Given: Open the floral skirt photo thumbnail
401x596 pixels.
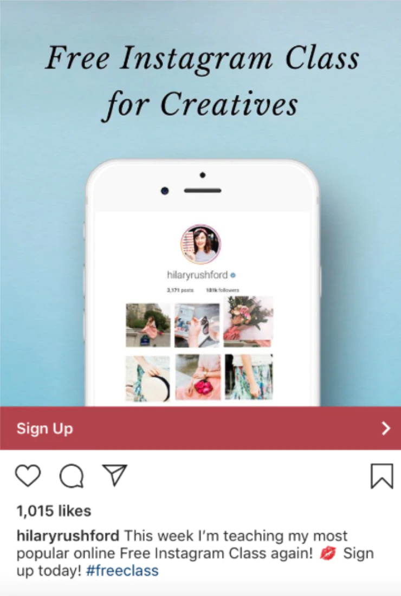Looking at the screenshot, I should click(x=249, y=377).
